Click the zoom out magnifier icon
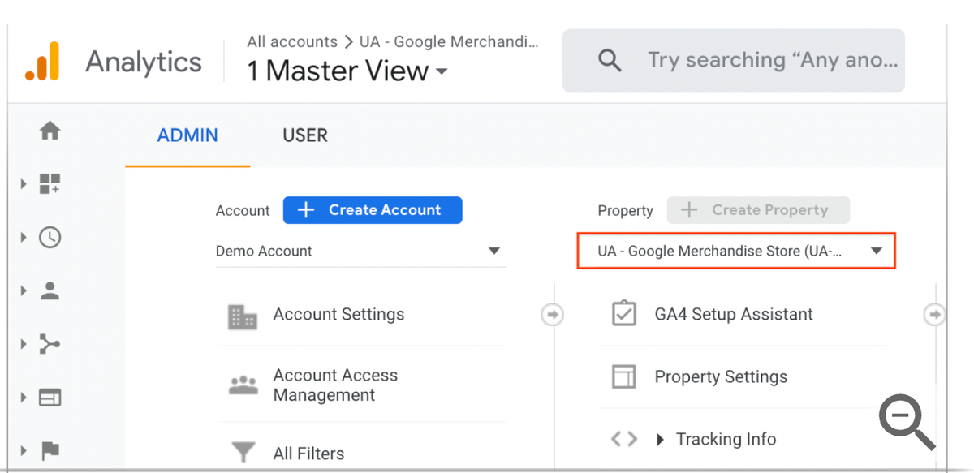The image size is (974, 473). click(907, 422)
